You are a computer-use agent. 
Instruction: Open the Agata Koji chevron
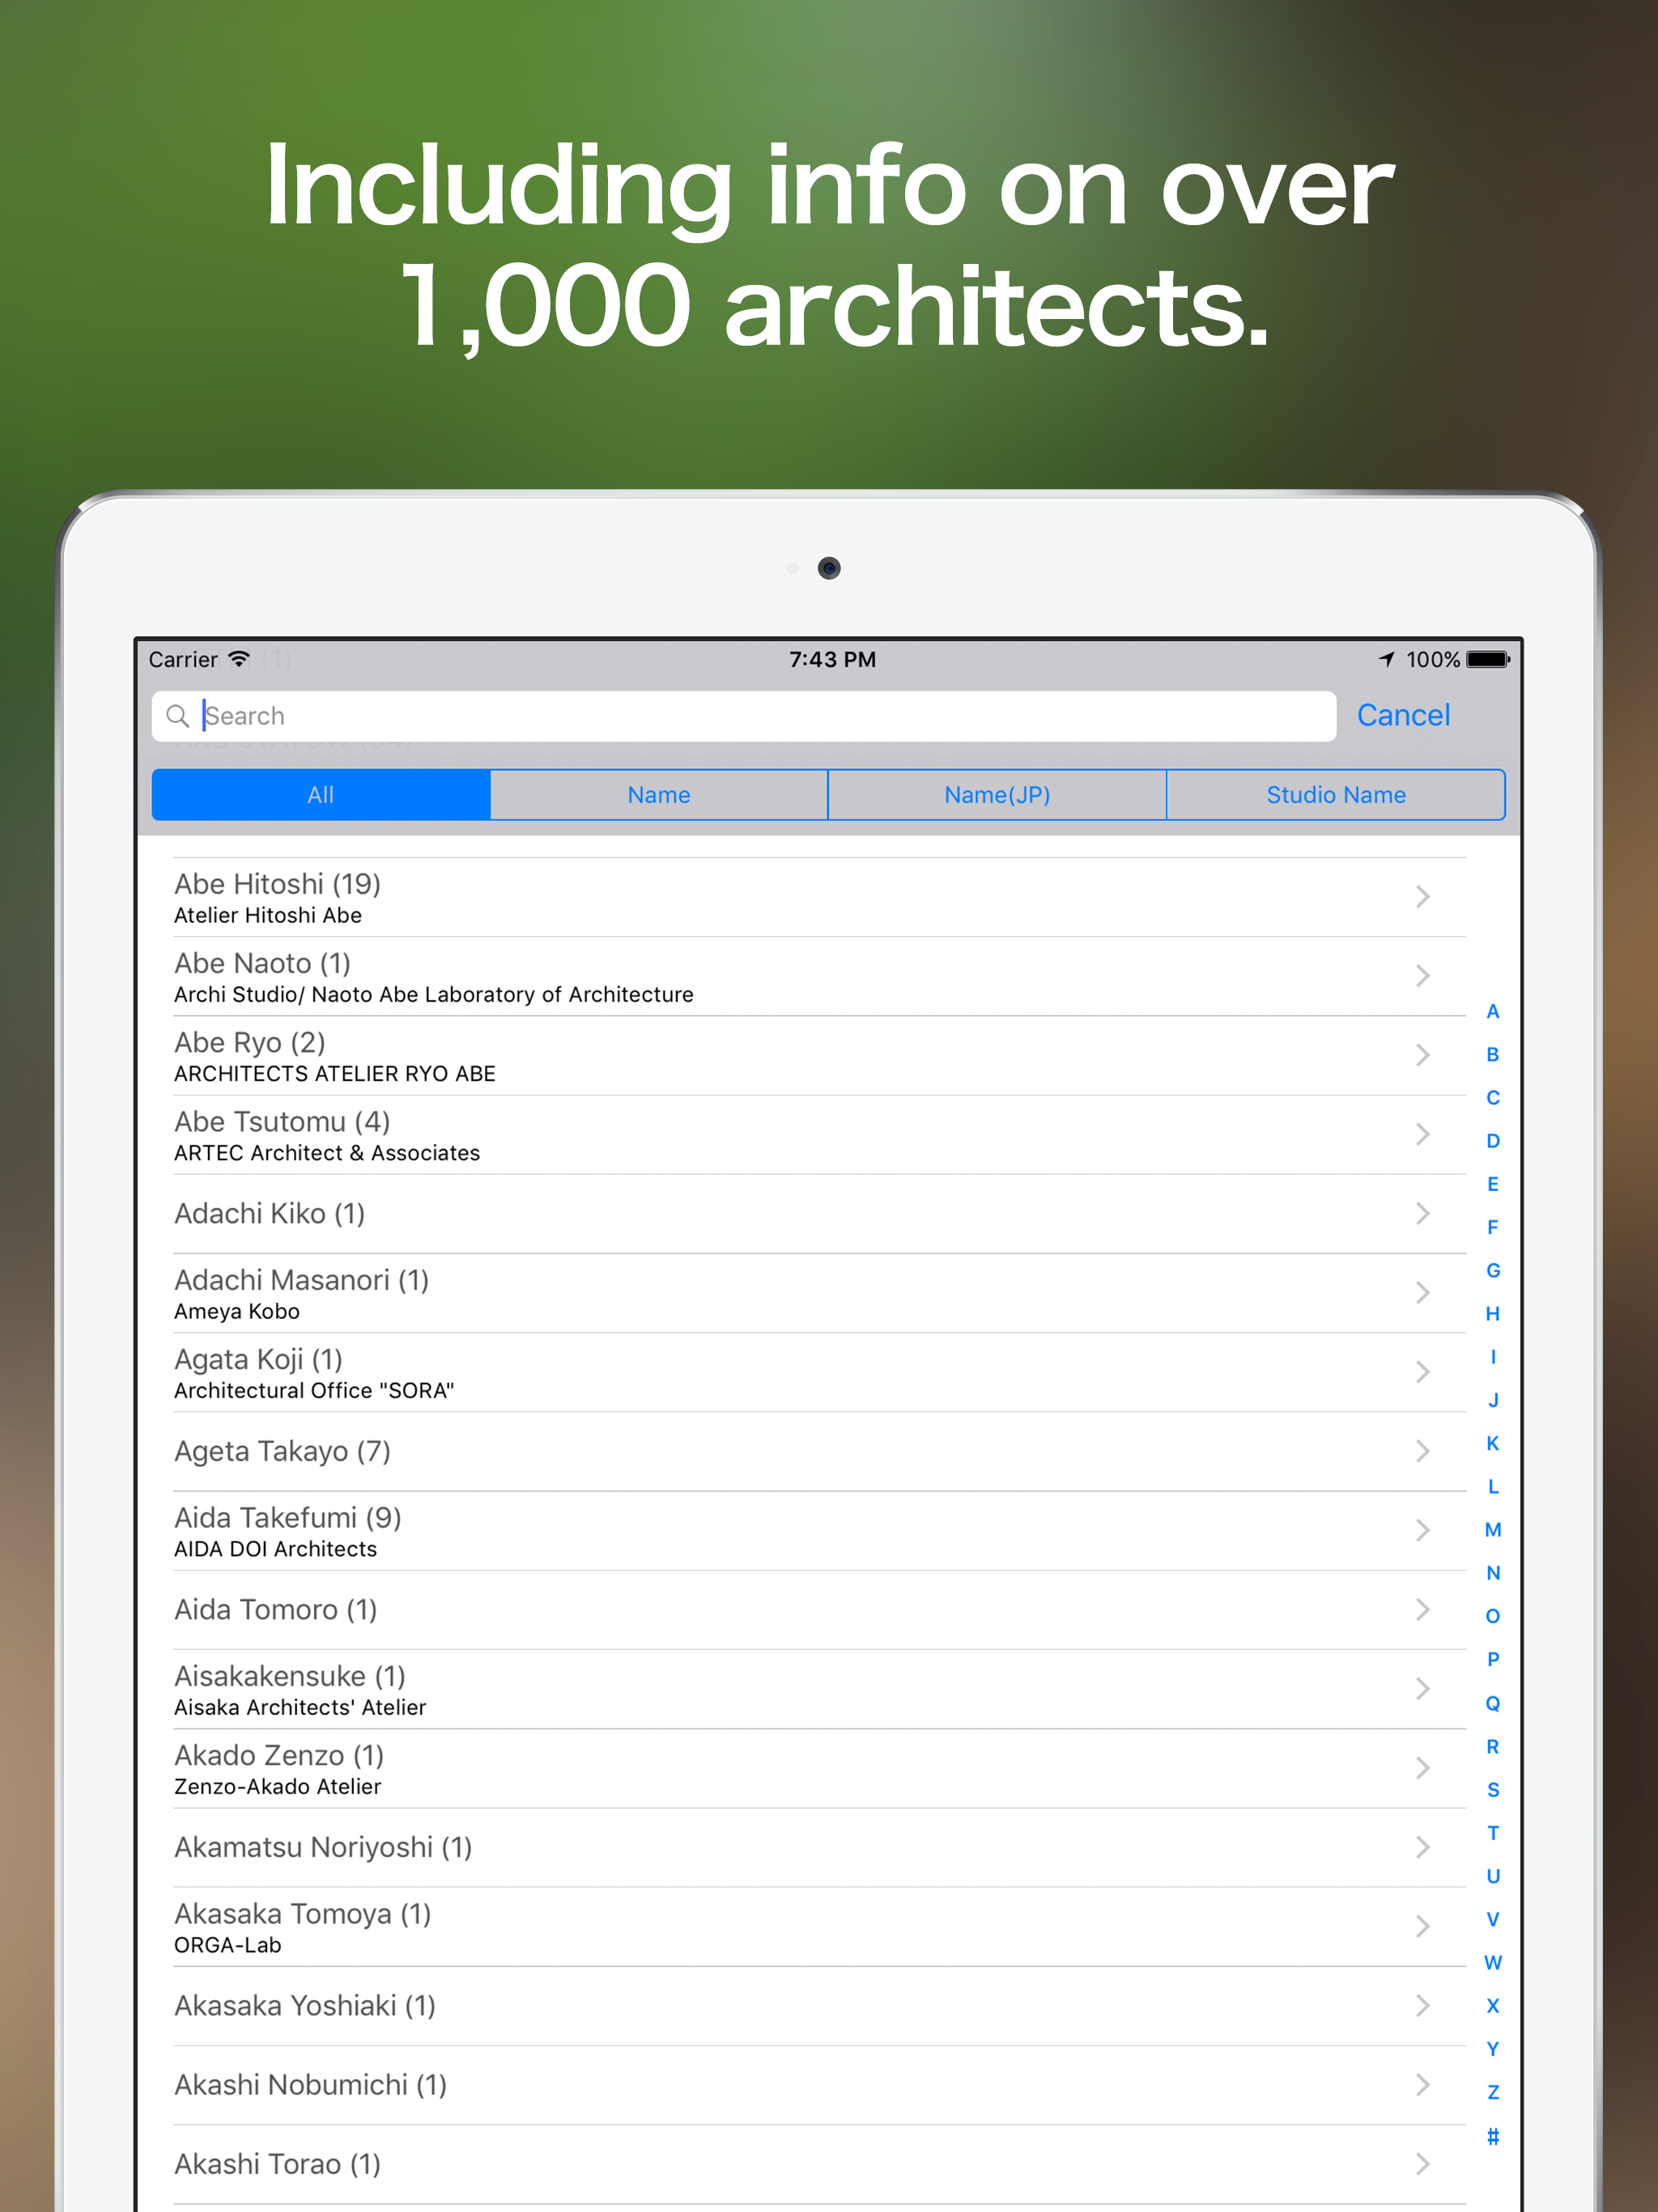pos(1423,1372)
